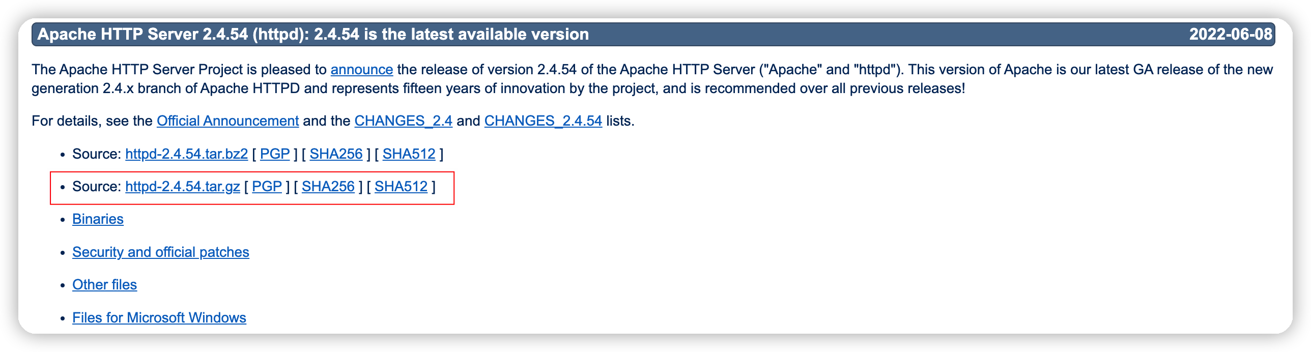Open the Official Announcement link

pyautogui.click(x=227, y=121)
